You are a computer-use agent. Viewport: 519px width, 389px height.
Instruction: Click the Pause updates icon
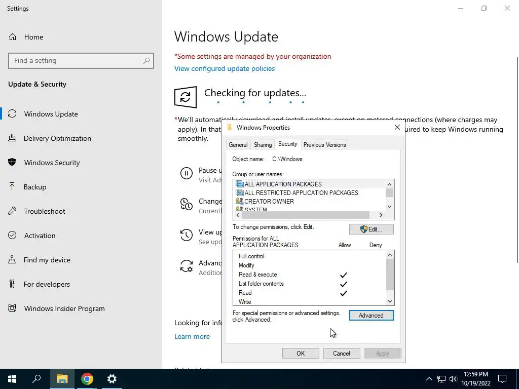pos(187,173)
